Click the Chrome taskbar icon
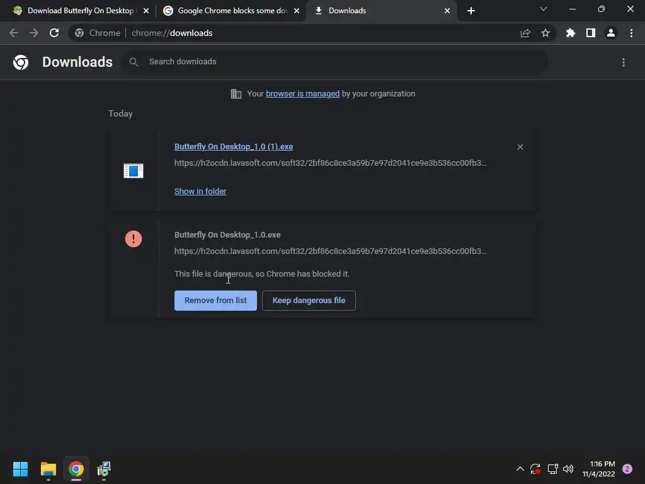 click(76, 469)
